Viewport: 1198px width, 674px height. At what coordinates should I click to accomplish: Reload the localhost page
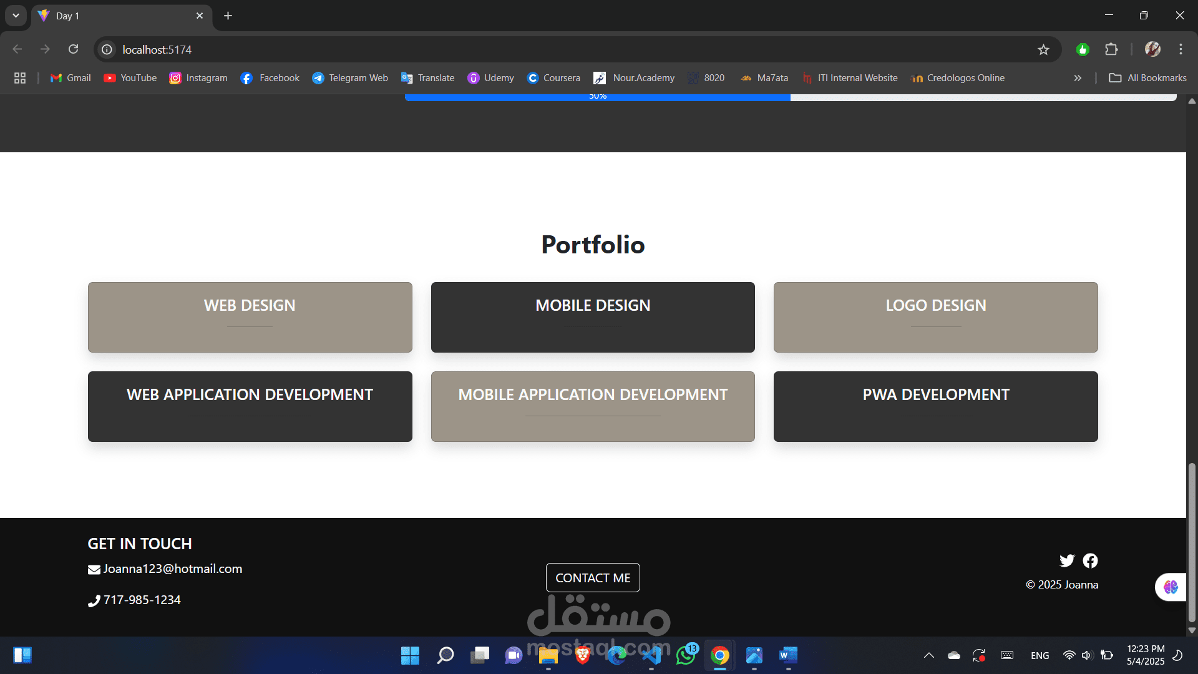[x=74, y=49]
